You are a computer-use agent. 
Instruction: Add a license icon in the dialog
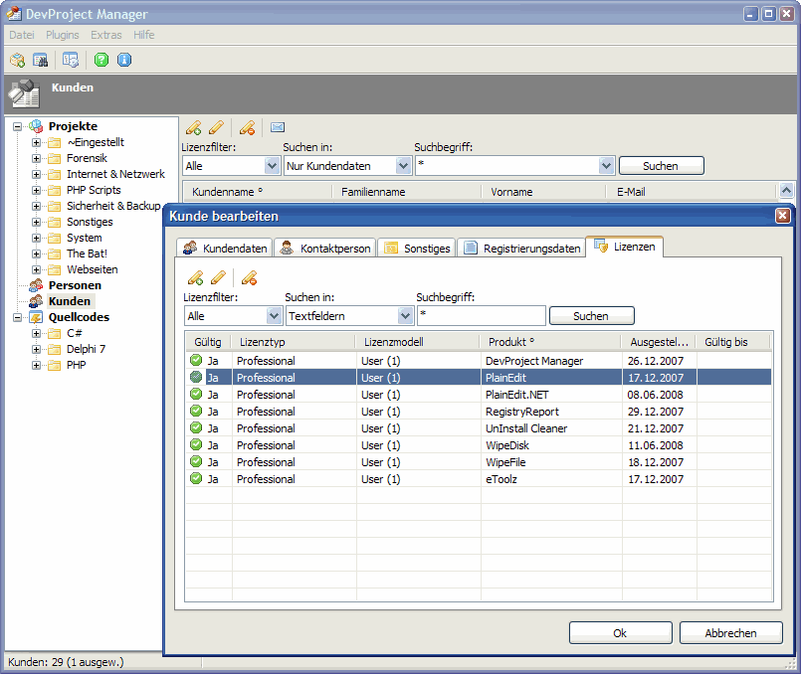click(x=196, y=278)
